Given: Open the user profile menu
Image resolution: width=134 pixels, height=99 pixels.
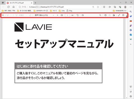Looking at the screenshot, I should click(125, 7).
